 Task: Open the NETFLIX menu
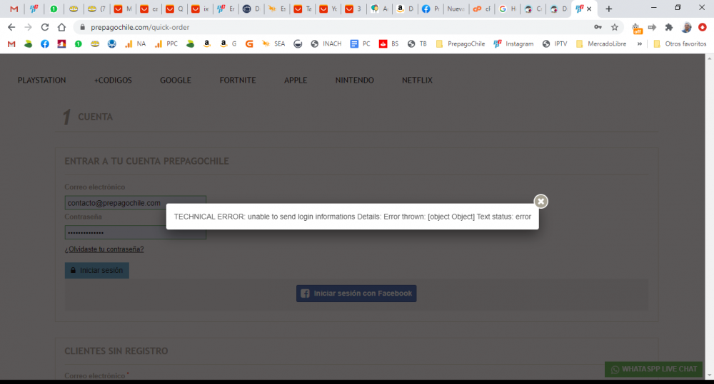coord(417,81)
